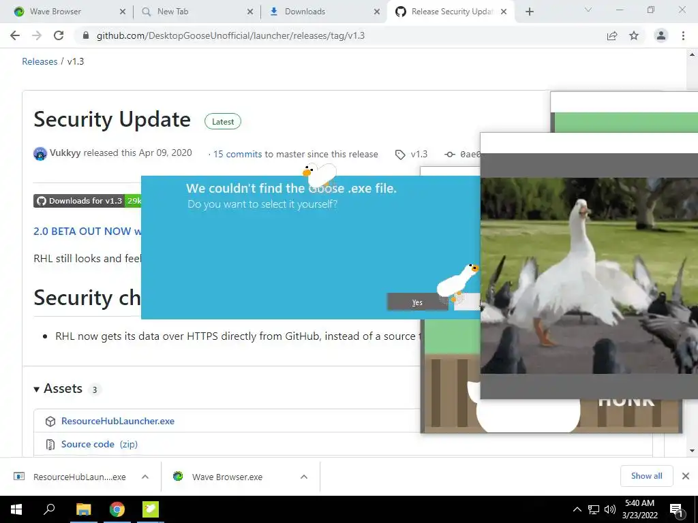Open the browser profile avatar
698x523 pixels.
pyautogui.click(x=661, y=35)
